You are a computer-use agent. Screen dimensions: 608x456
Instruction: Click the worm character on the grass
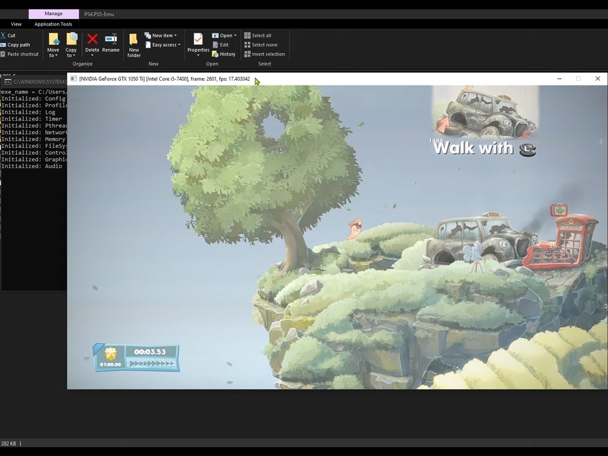click(x=355, y=229)
